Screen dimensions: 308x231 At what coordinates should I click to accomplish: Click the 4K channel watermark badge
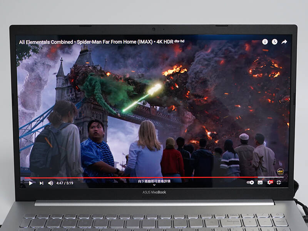click(280, 172)
